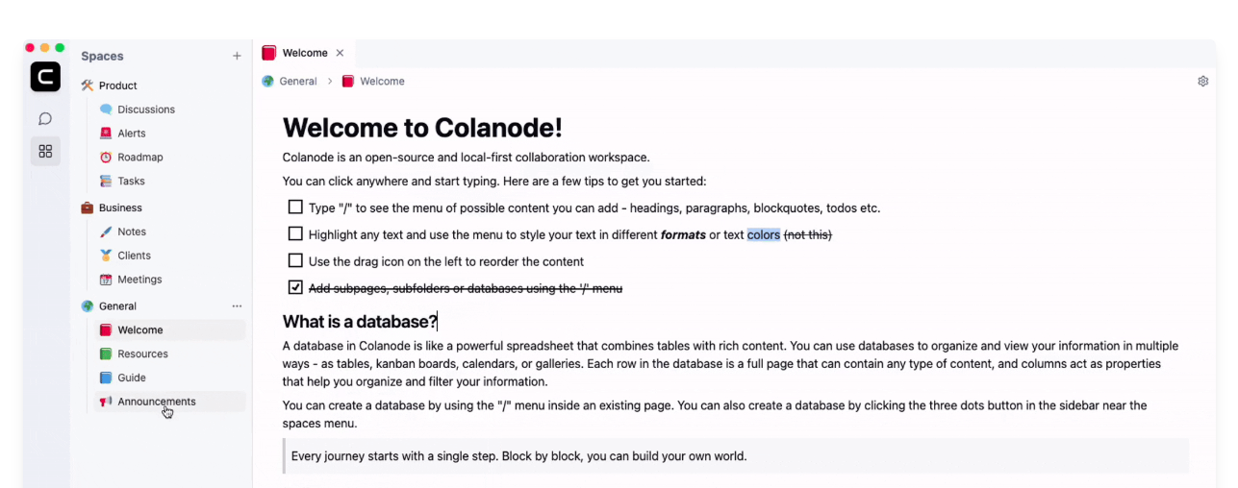Open page settings gear icon
Viewport: 1238px width, 488px height.
(1202, 82)
